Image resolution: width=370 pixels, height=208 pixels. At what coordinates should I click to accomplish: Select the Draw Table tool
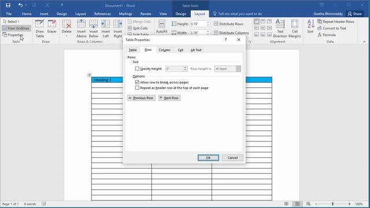(x=40, y=28)
